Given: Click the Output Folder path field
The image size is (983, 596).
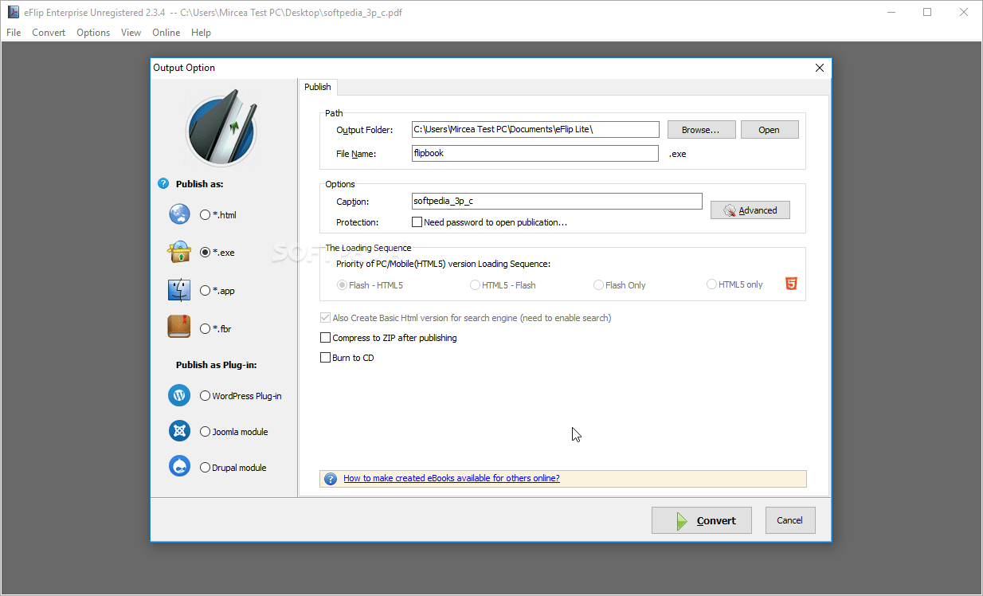Looking at the screenshot, I should click(535, 129).
